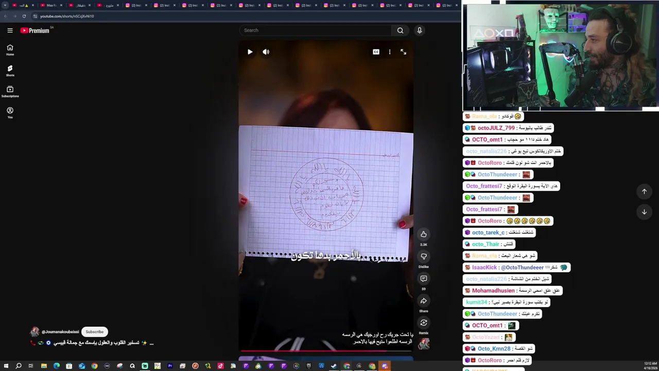Screen dimensions: 659x371
Task: Like the Short with thumbs up
Action: point(424,234)
